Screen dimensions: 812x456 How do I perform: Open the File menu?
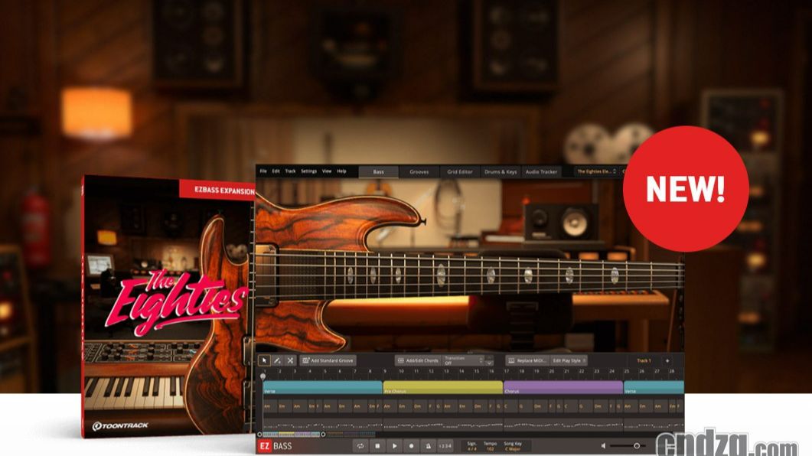263,171
